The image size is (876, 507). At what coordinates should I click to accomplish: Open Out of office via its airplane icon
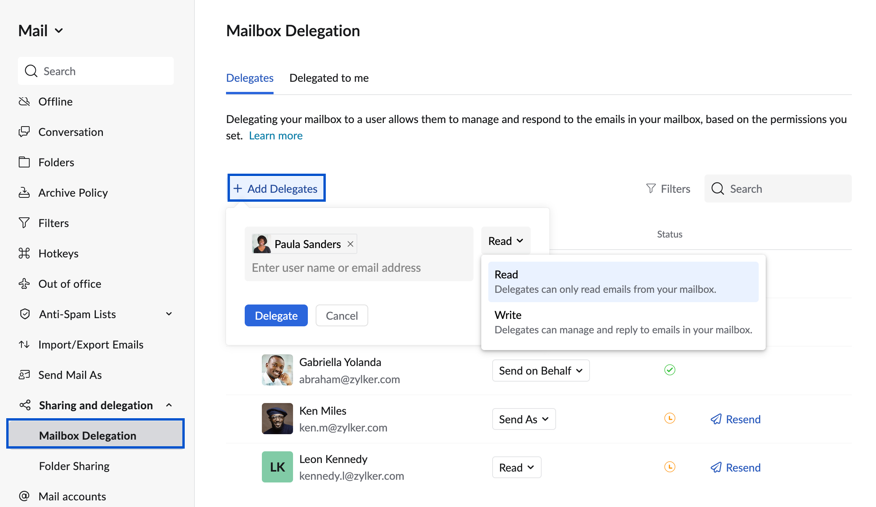[25, 283]
